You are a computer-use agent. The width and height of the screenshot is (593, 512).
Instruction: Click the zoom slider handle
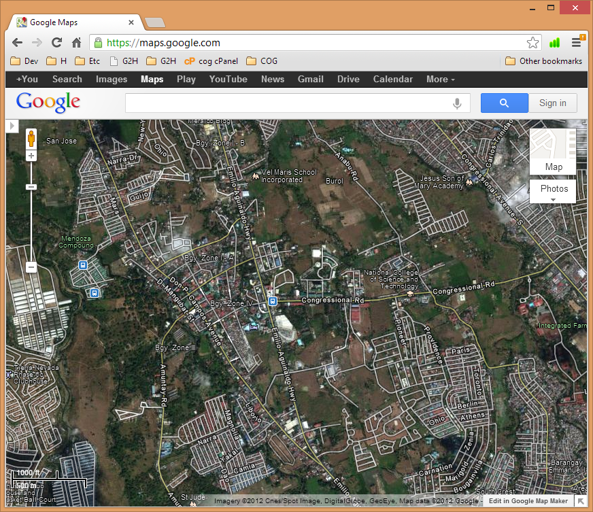(31, 187)
